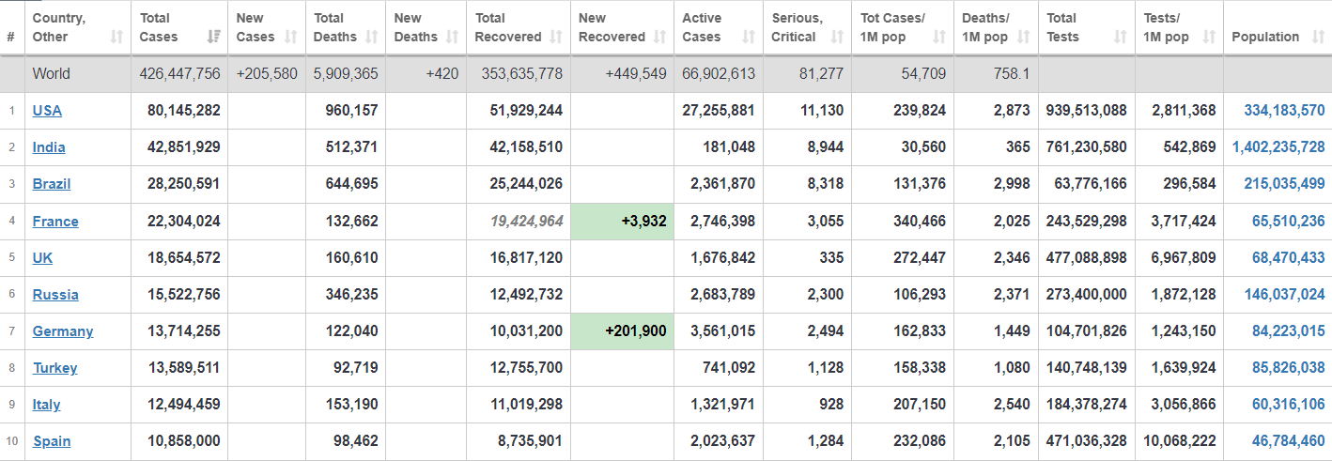Open Brazil population link 215,035,499
1332x461 pixels.
1284,184
